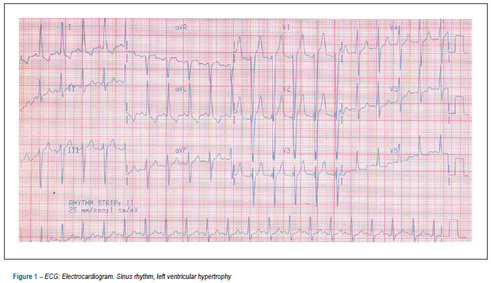The height and width of the screenshot is (283, 491).
Task: Click the aVR lead label
Action: pyautogui.click(x=181, y=27)
